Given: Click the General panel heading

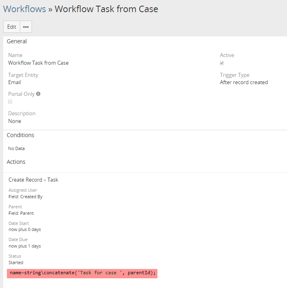Looking at the screenshot, I should pos(17,41).
